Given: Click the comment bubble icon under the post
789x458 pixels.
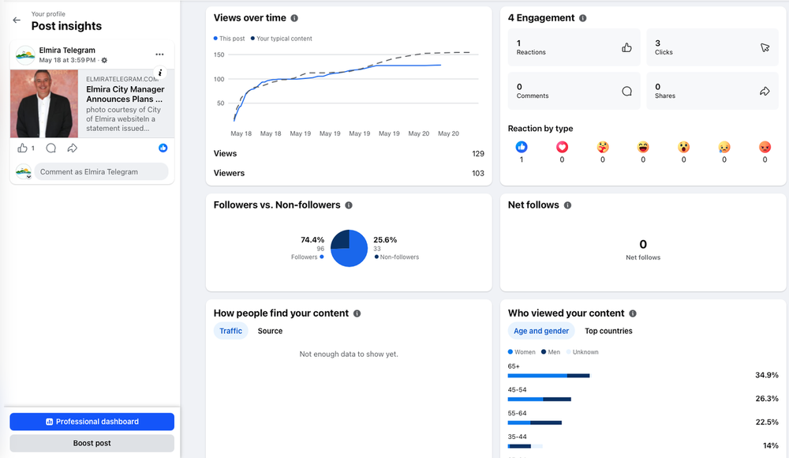Looking at the screenshot, I should 50,148.
